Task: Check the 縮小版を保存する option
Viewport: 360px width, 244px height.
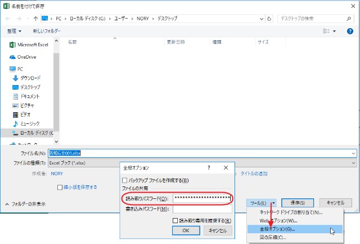Action: (x=59, y=187)
